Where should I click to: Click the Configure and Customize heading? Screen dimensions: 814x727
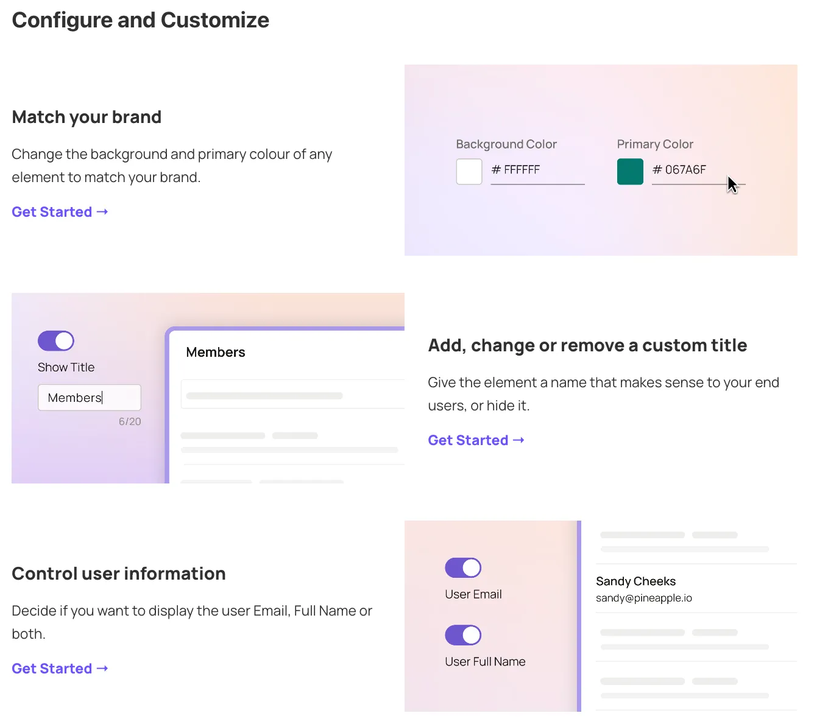(x=141, y=20)
